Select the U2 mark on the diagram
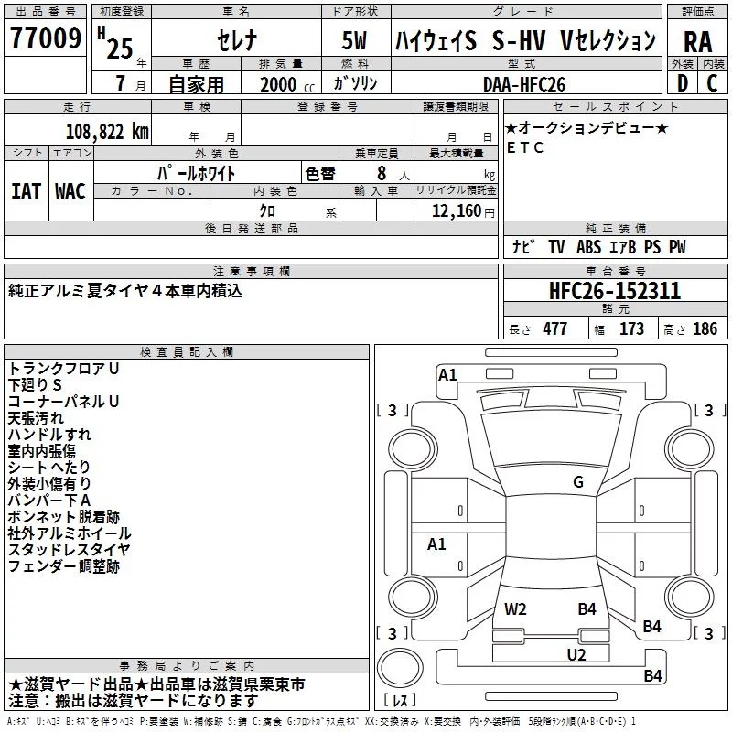Image resolution: width=732 pixels, height=732 pixels. point(576,655)
